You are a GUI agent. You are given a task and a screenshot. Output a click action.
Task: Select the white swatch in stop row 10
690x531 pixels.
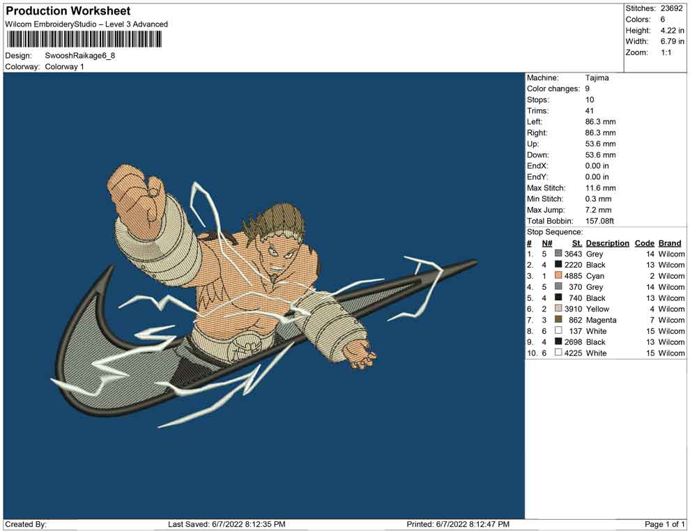[558, 353]
